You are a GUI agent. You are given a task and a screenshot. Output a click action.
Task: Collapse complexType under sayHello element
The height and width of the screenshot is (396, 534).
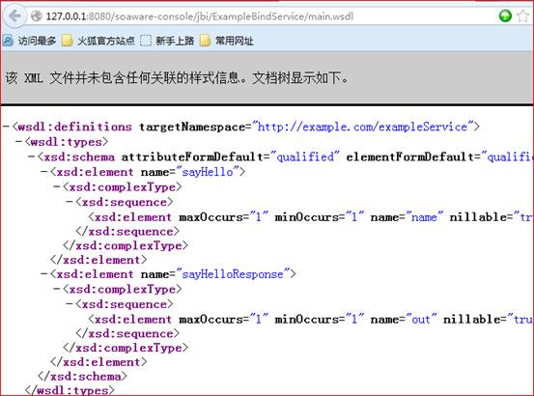point(57,187)
